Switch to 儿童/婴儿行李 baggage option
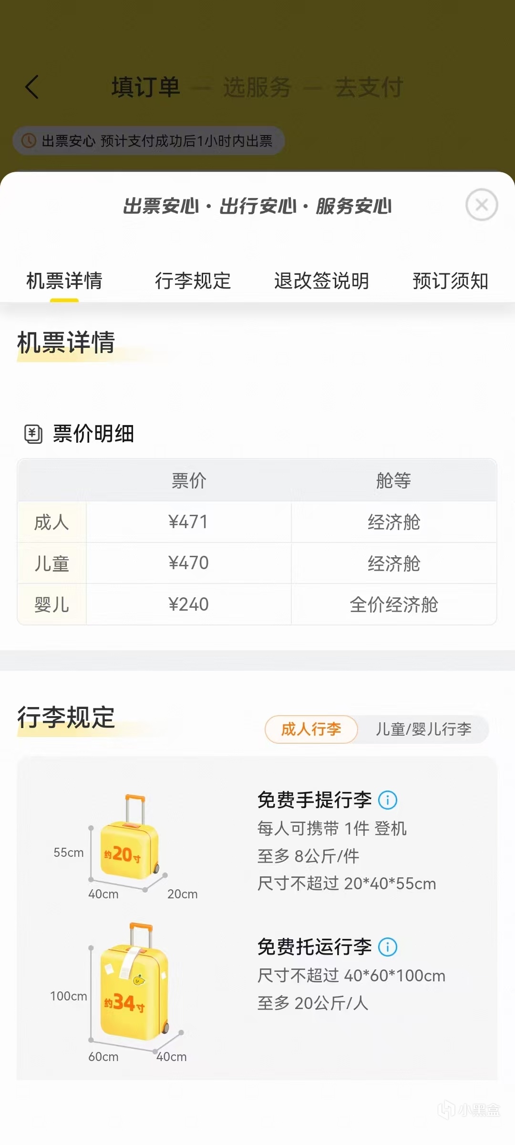515x1145 pixels. tap(423, 729)
